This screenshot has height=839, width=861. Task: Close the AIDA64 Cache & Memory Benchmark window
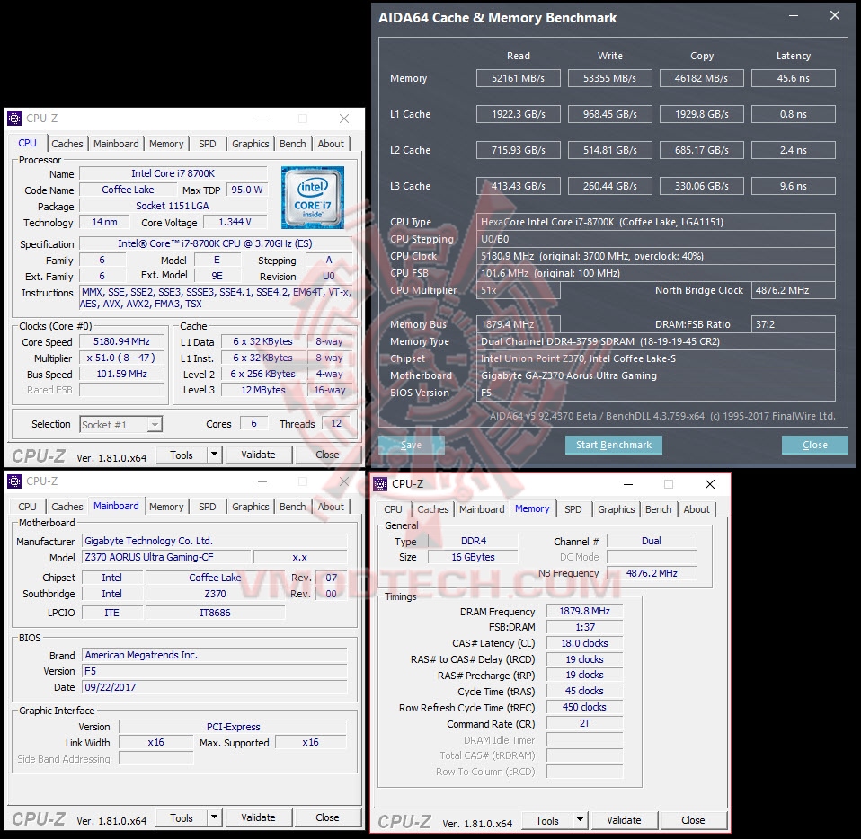coord(835,16)
